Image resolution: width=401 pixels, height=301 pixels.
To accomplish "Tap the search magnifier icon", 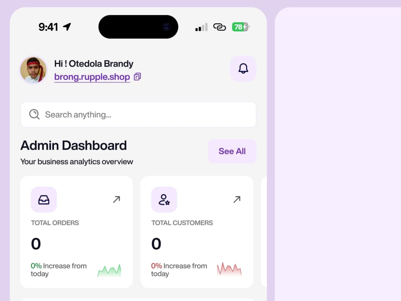I will click(x=34, y=114).
